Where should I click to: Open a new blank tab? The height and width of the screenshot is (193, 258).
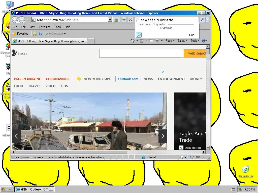point(91,41)
